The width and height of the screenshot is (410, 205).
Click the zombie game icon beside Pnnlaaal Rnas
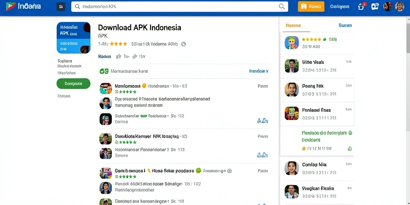pos(291,113)
